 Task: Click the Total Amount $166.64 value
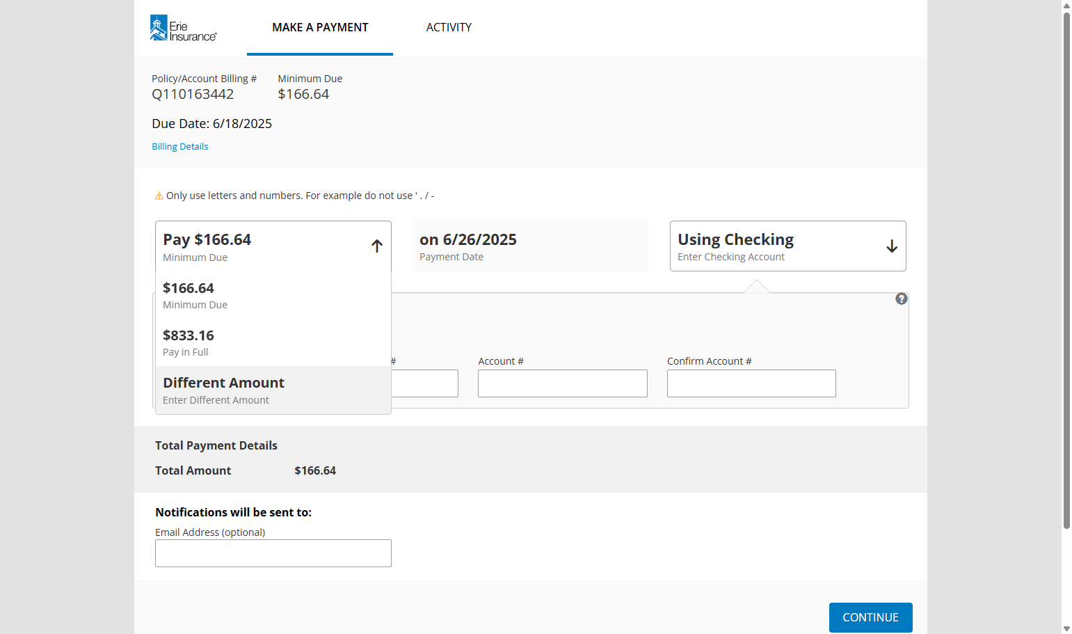315,471
